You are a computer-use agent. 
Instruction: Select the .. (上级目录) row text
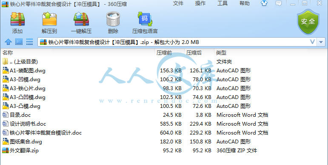[24, 62]
